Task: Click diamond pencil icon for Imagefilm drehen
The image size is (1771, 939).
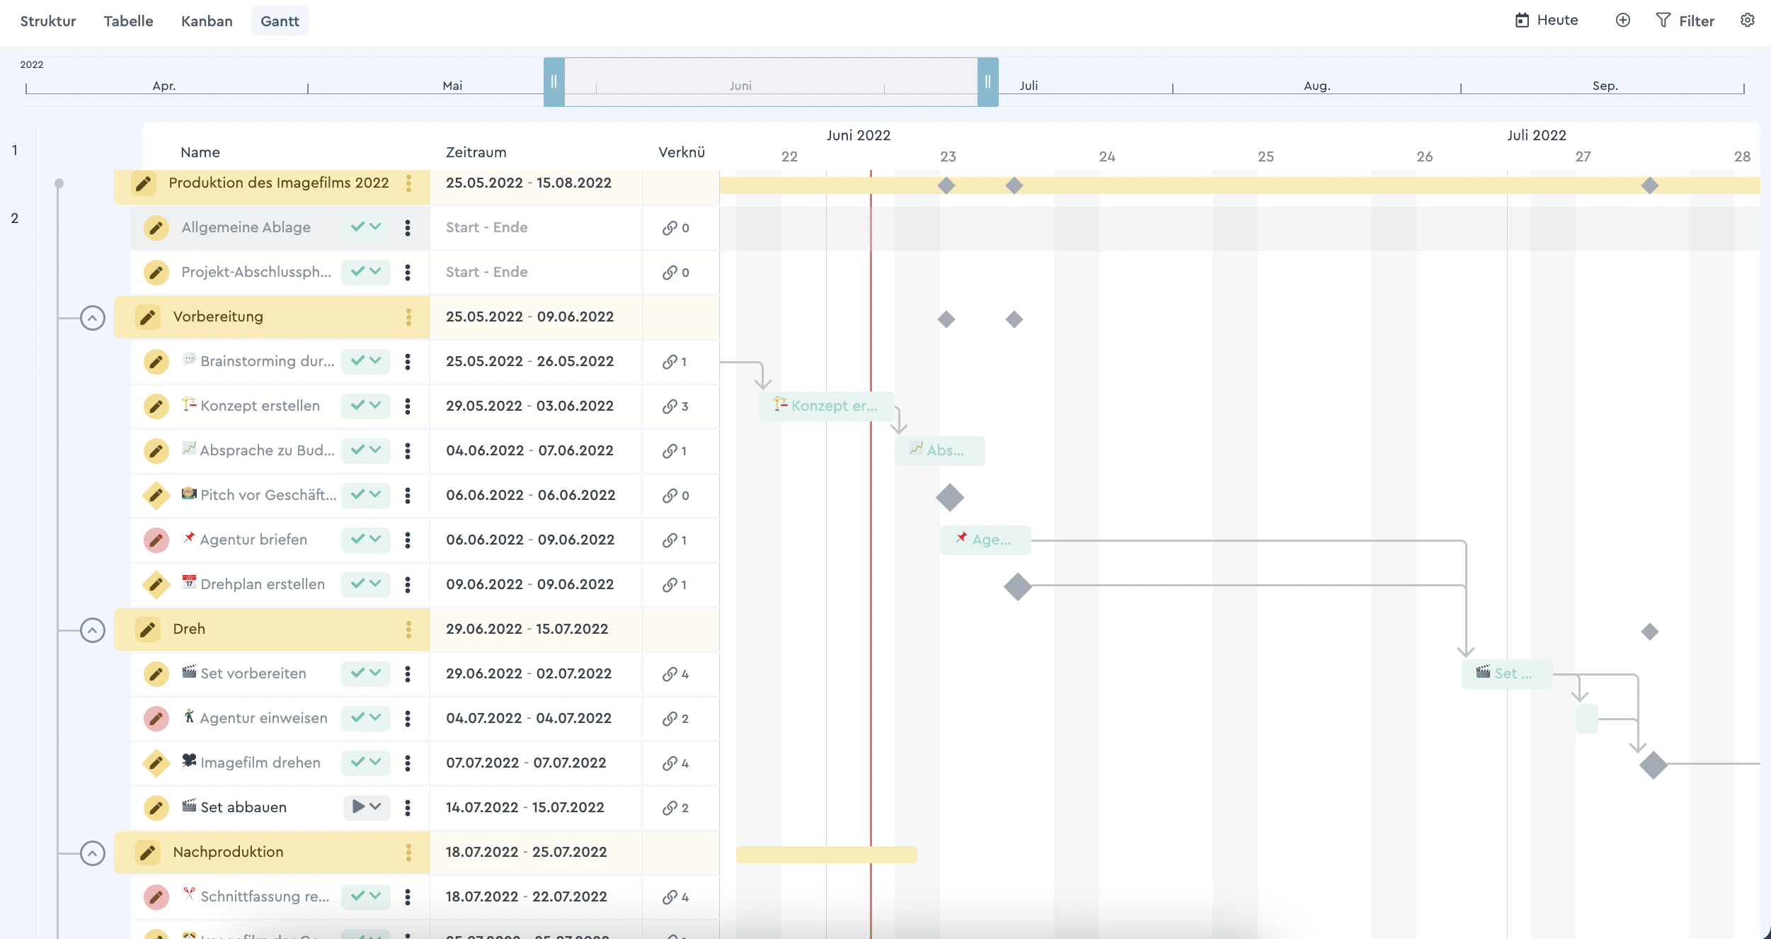Action: [x=156, y=763]
